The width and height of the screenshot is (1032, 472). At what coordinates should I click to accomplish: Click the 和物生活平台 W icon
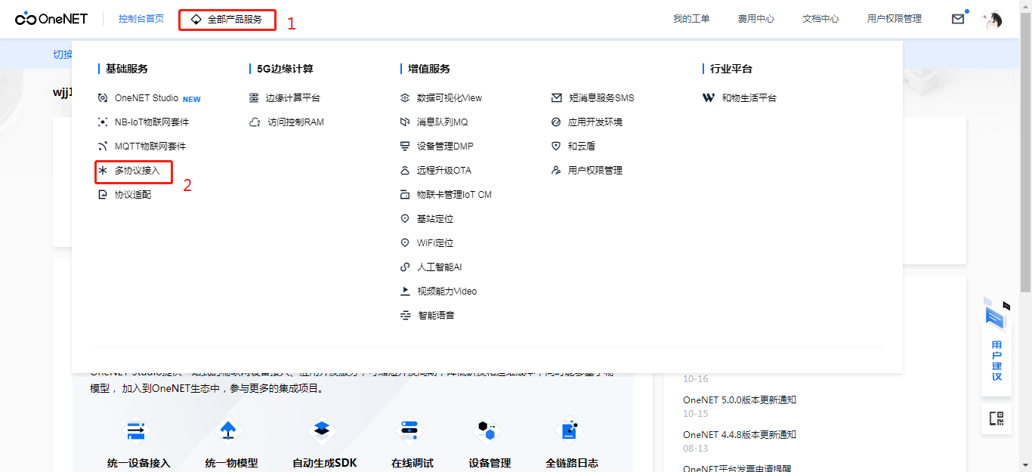coord(708,98)
